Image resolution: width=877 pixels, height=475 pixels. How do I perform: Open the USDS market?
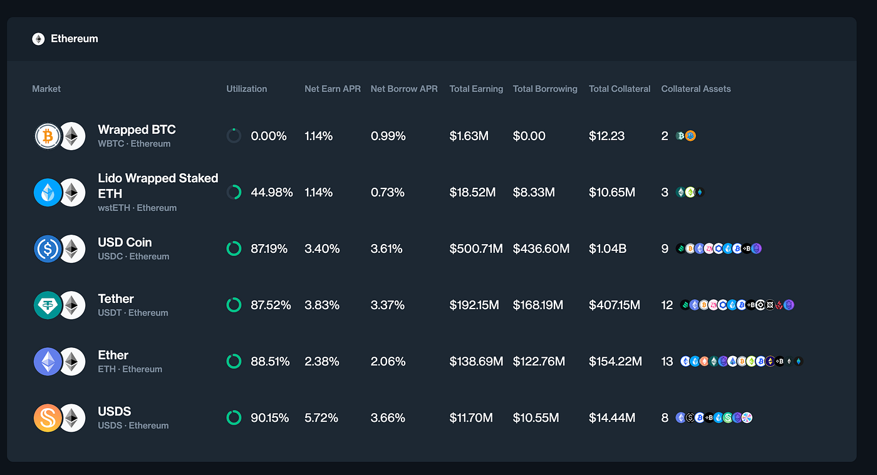coord(115,411)
